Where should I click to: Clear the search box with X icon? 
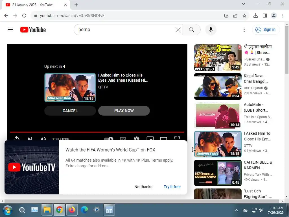point(178,29)
